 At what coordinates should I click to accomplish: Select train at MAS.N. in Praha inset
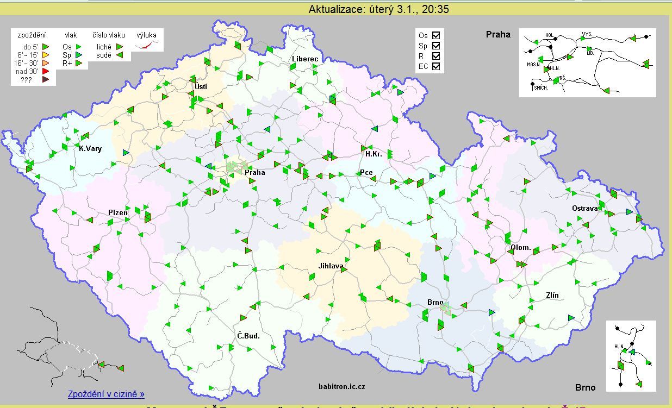[540, 59]
